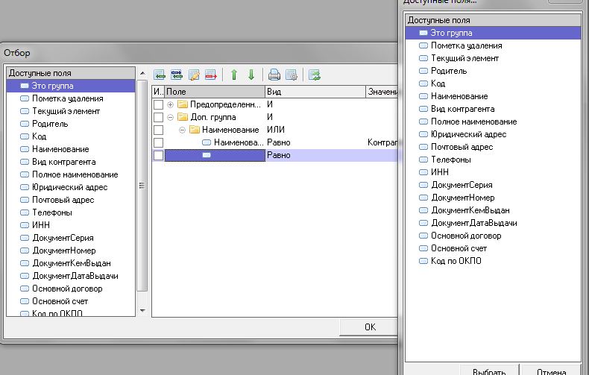Select Юридический адрес in right field list
This screenshot has width=589, height=375.
click(x=468, y=134)
